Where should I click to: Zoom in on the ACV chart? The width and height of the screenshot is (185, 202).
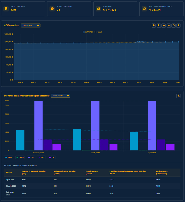point(154,26)
